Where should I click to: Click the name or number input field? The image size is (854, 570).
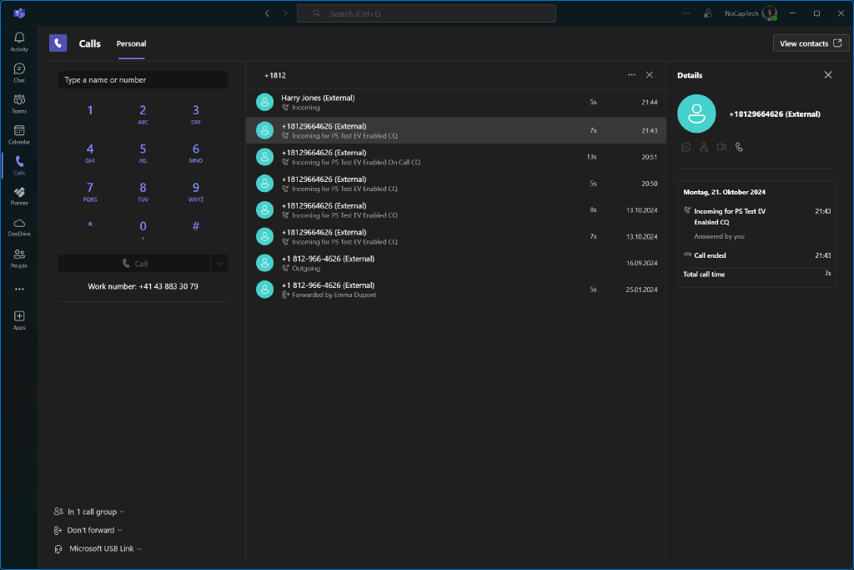[143, 80]
